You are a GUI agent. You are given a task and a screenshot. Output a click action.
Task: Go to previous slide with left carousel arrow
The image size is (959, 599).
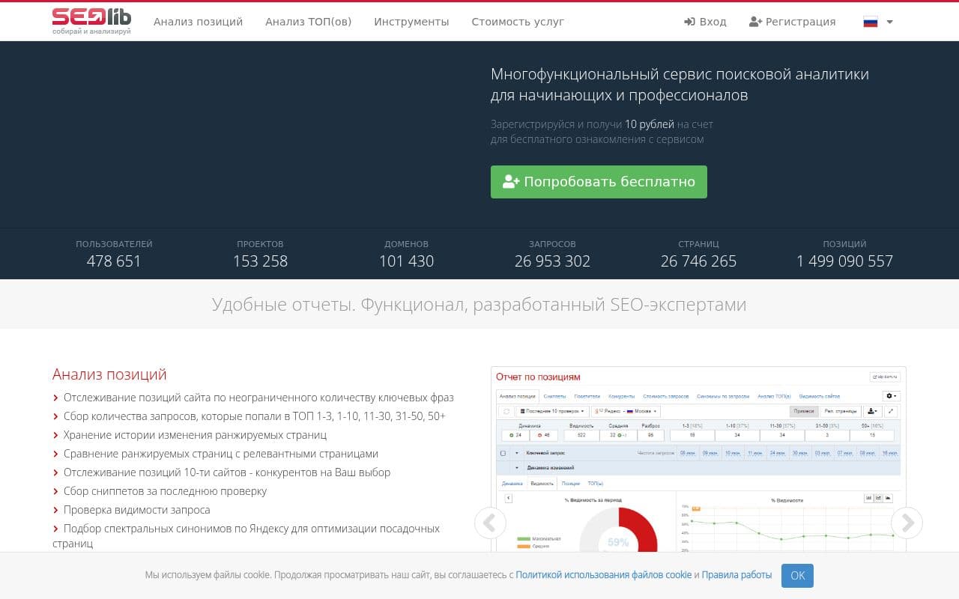(x=490, y=523)
